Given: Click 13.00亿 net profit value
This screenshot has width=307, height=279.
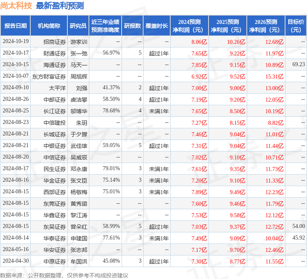Looking at the screenshot, I should (x=274, y=88).
